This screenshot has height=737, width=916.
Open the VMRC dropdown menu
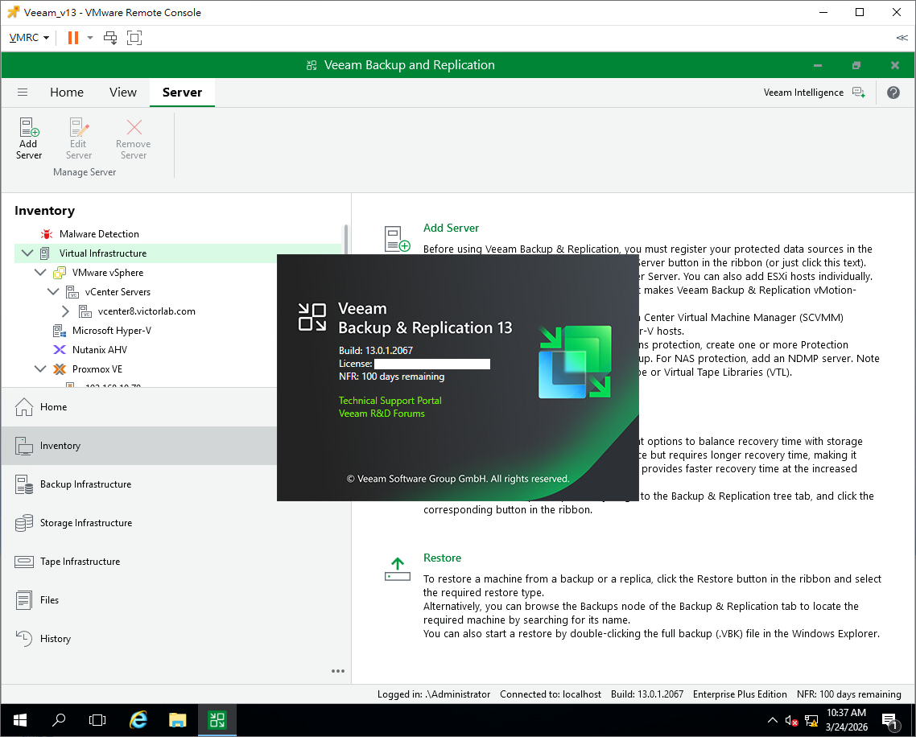click(29, 38)
